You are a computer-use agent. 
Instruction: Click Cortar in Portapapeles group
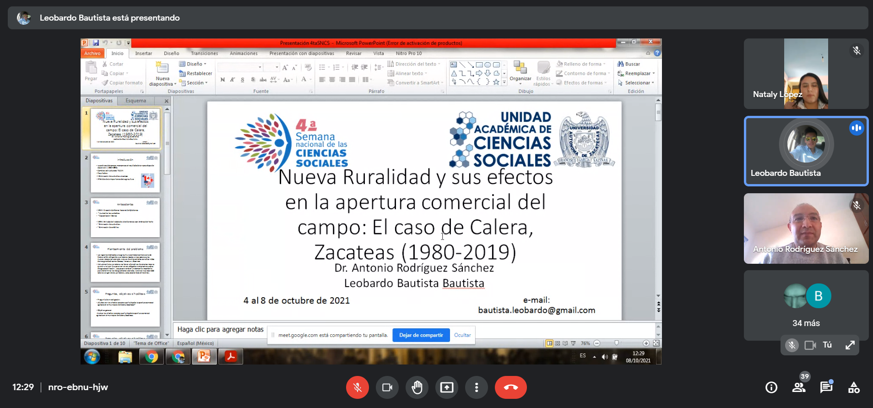pyautogui.click(x=113, y=64)
